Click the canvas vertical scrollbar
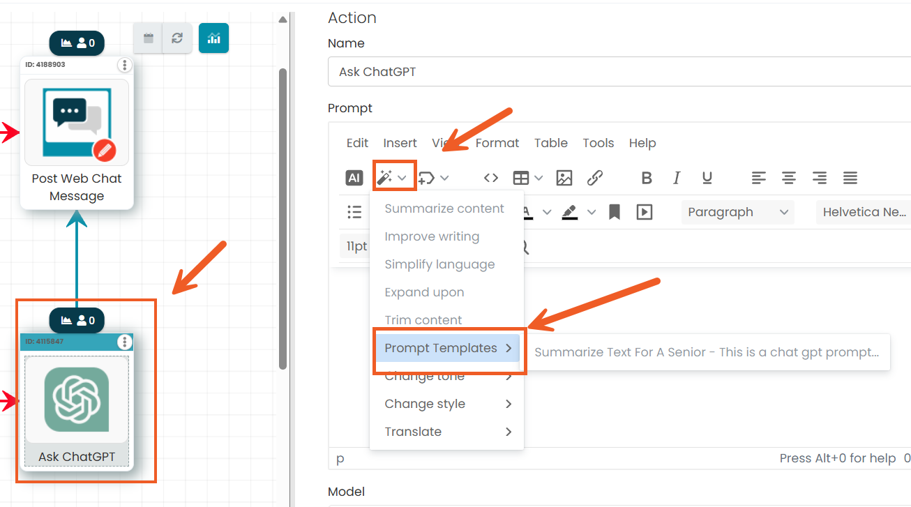This screenshot has height=507, width=911. pyautogui.click(x=283, y=218)
